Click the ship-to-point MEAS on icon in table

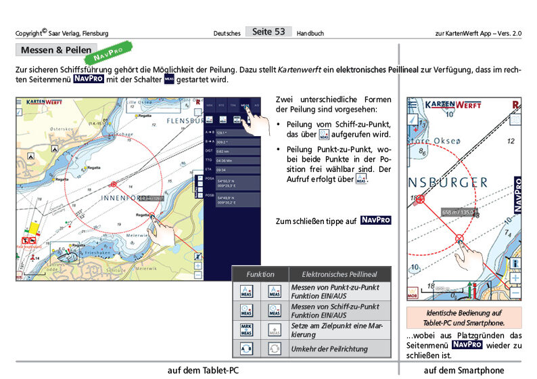(247, 311)
